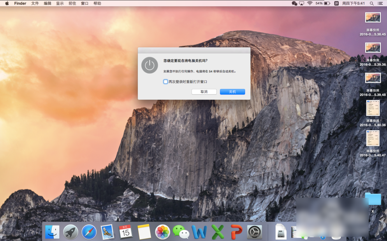Open System Preferences from the Dock

(x=255, y=232)
